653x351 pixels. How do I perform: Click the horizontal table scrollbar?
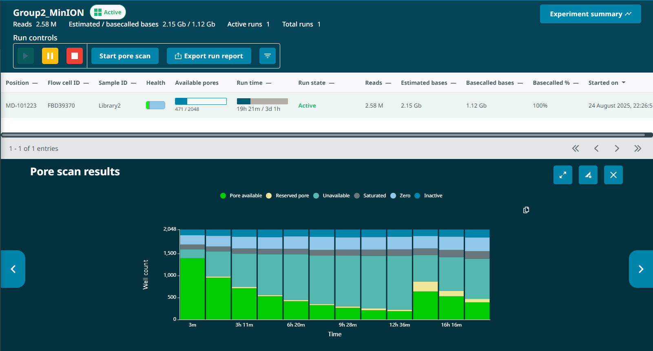(323, 135)
